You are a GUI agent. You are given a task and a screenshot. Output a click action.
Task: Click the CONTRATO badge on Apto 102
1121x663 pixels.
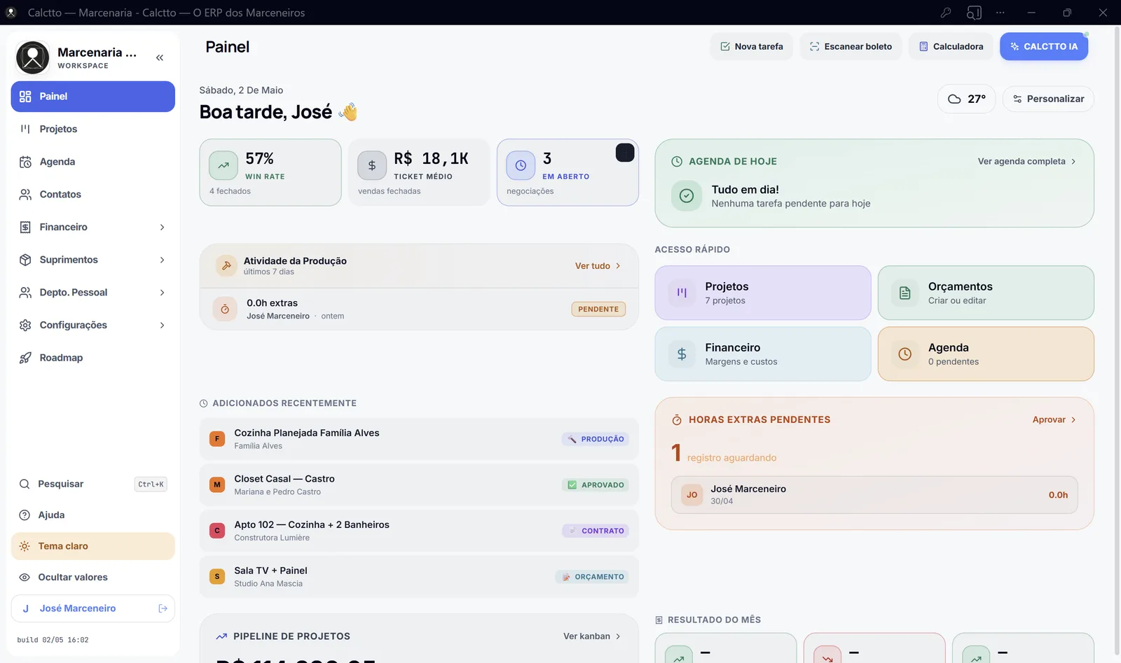[596, 531]
